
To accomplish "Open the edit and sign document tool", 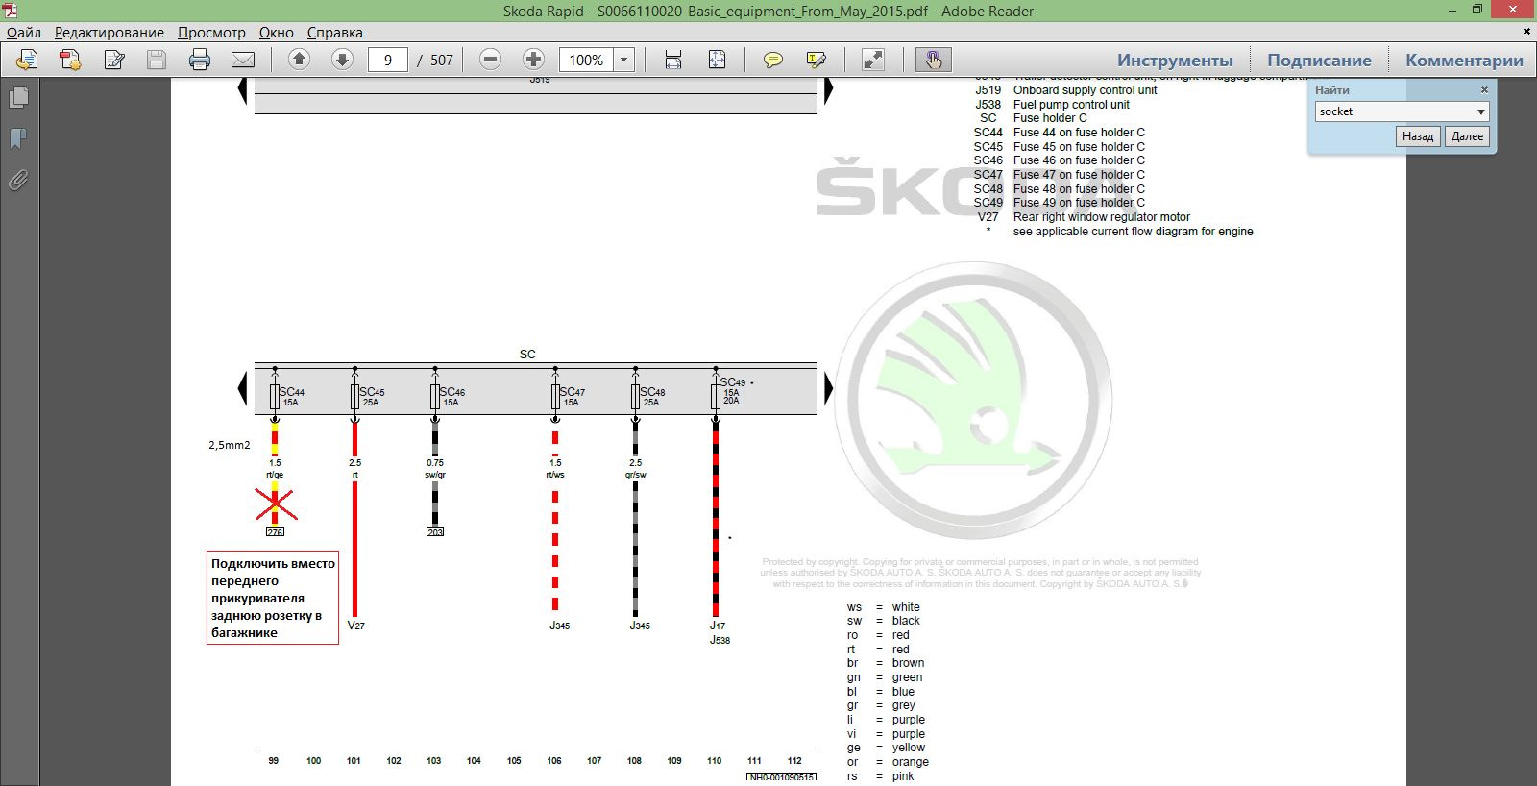I will point(114,60).
